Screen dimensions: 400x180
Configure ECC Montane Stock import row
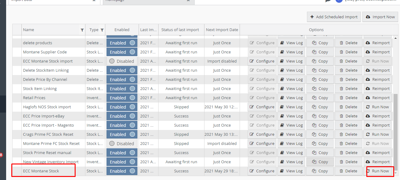coord(262,61)
